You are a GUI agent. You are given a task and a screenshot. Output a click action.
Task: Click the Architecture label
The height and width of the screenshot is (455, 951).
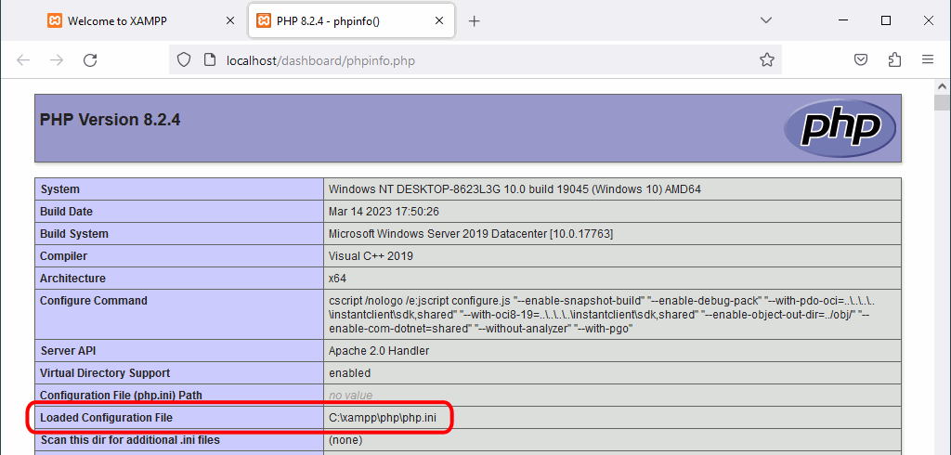click(72, 279)
